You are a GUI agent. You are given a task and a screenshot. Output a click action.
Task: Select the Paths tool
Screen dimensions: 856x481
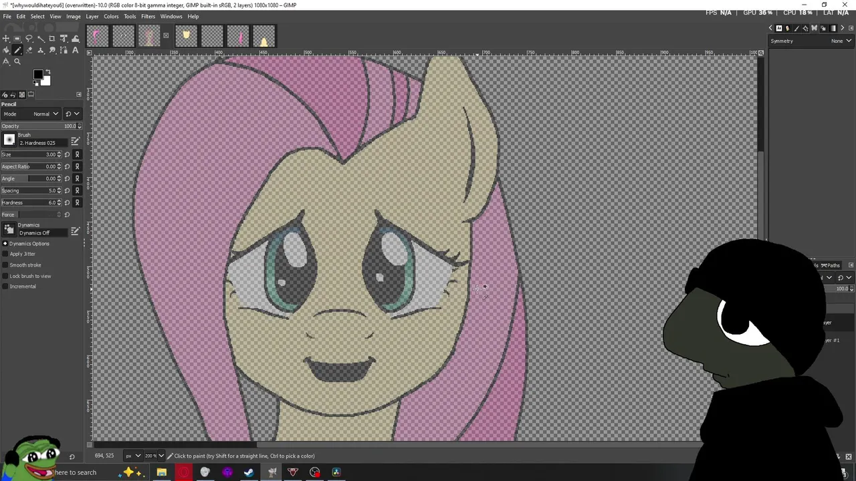coord(64,50)
